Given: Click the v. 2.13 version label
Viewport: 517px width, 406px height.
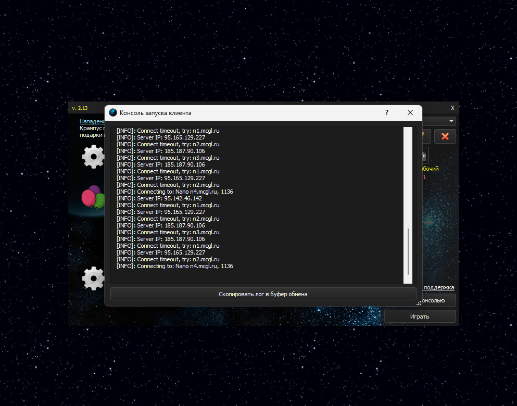Looking at the screenshot, I should tap(80, 108).
